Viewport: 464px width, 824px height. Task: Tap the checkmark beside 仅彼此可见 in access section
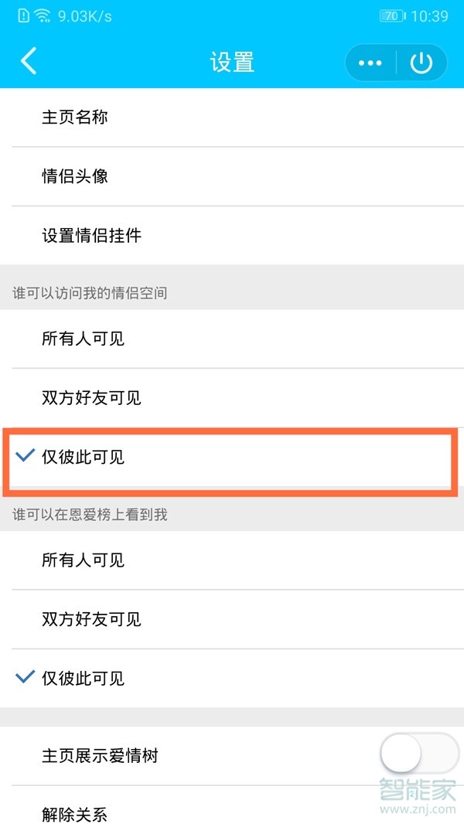(x=24, y=457)
